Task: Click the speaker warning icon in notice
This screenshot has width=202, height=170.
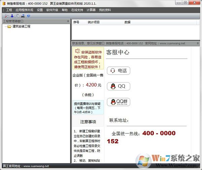Action: click(x=77, y=51)
